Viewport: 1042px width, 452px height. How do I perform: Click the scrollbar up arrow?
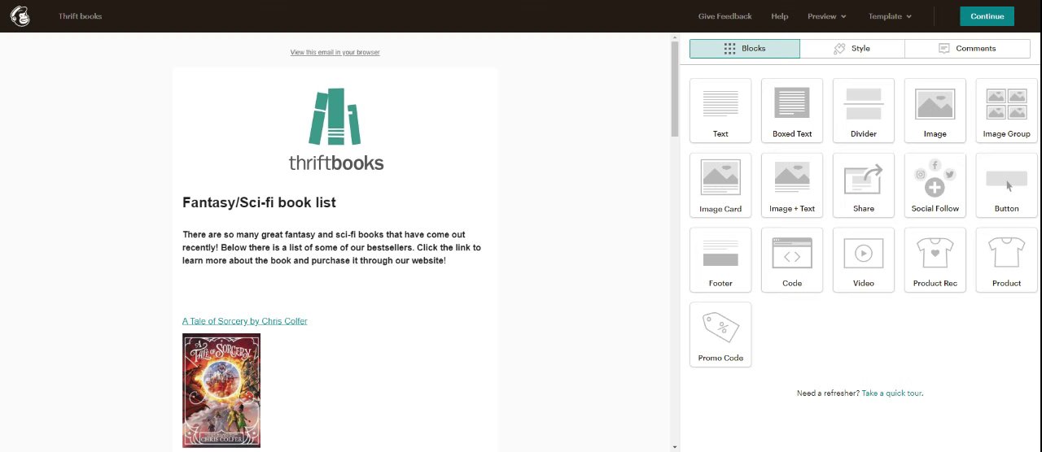[674, 37]
